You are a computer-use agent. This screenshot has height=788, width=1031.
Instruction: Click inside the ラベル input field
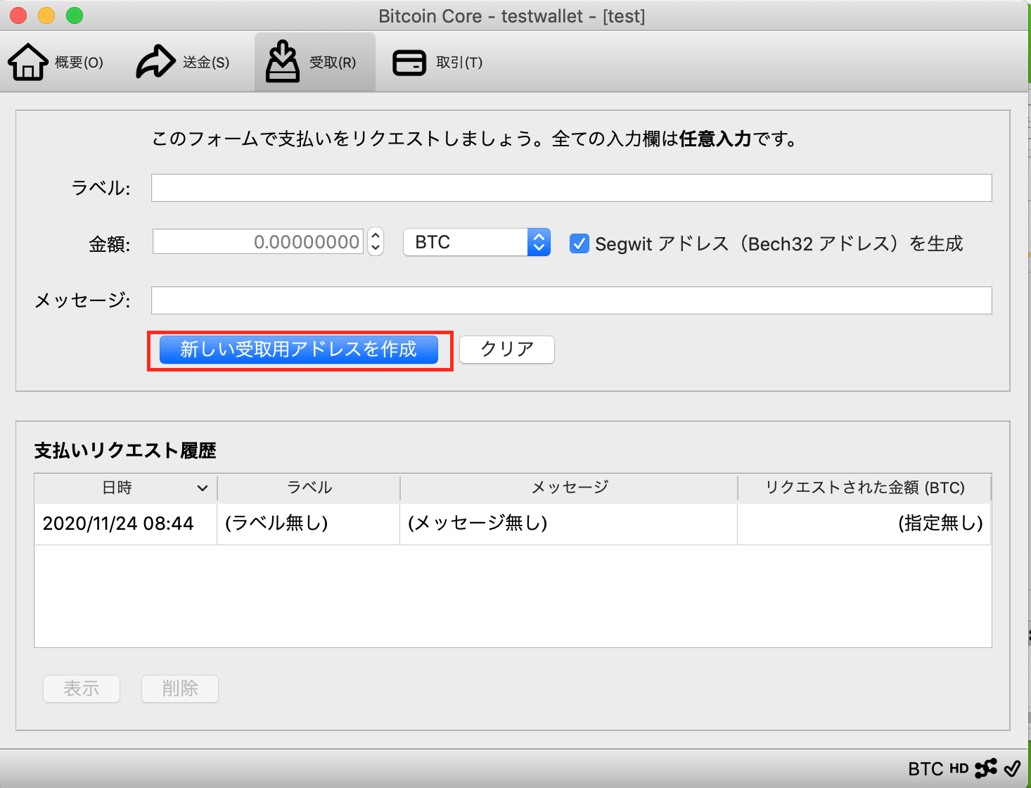[x=570, y=188]
